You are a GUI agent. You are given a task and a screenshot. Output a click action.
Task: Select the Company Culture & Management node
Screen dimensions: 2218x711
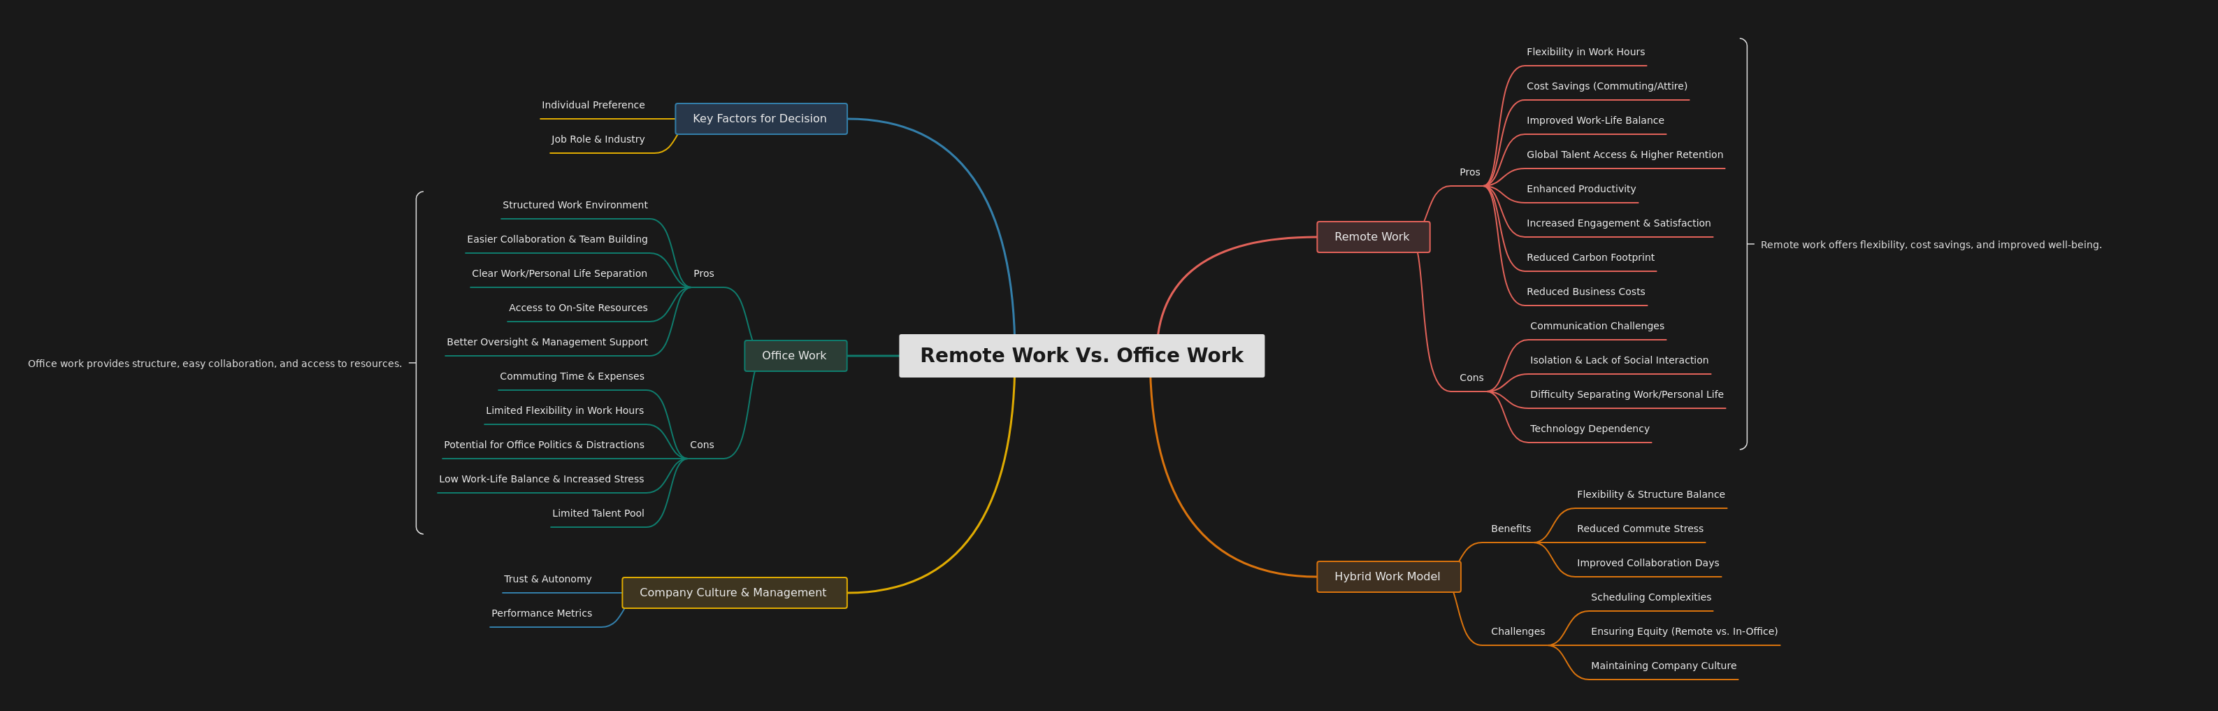click(x=733, y=592)
